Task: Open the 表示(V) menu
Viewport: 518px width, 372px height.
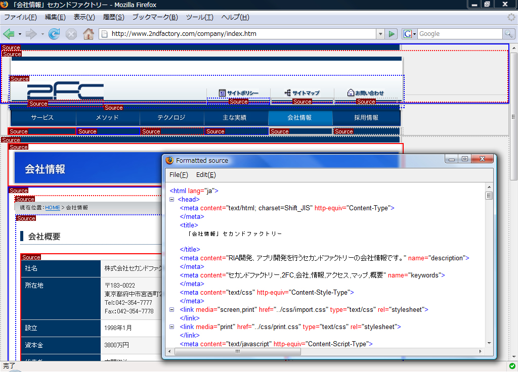Action: pos(84,17)
